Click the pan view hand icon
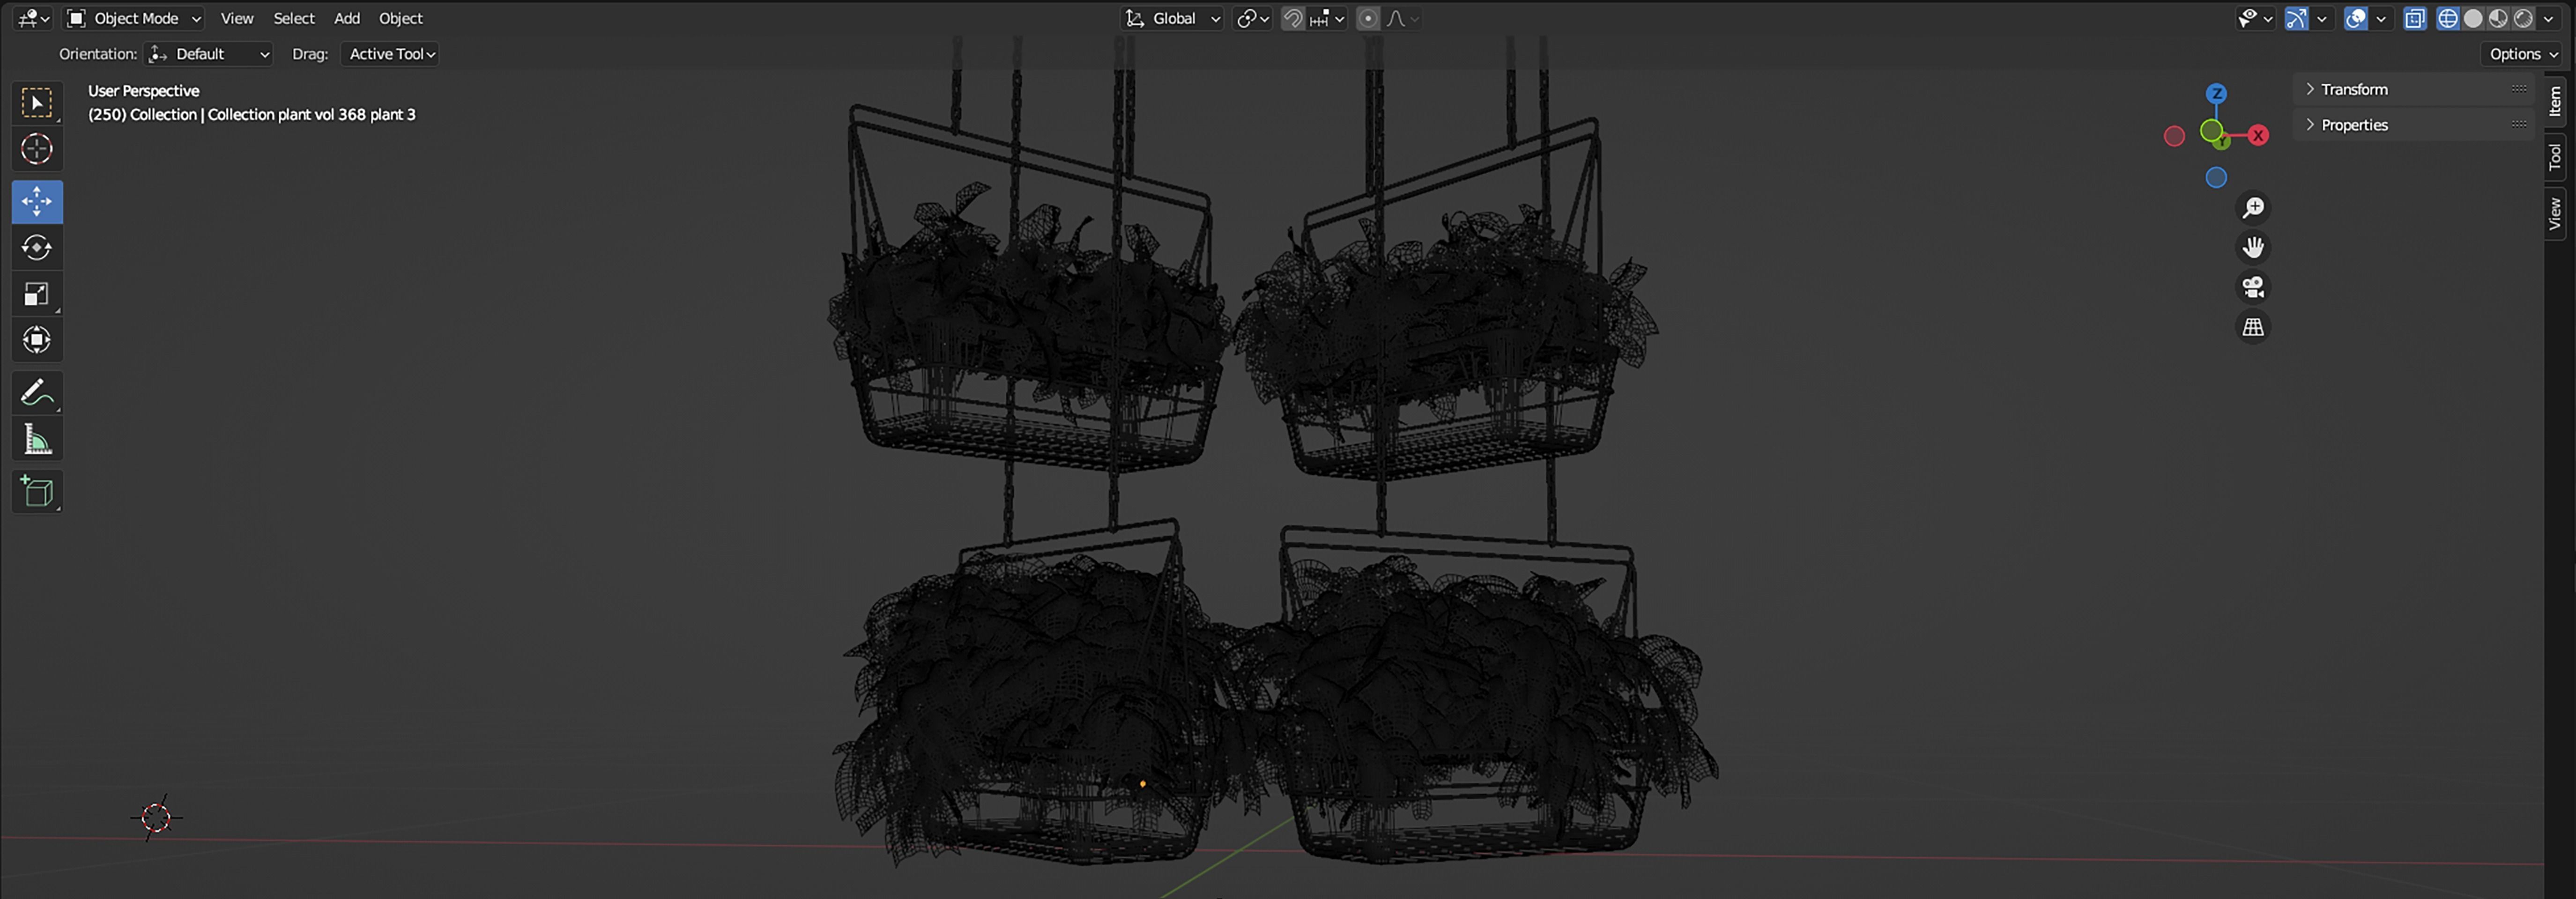The height and width of the screenshot is (899, 2576). 2253,247
